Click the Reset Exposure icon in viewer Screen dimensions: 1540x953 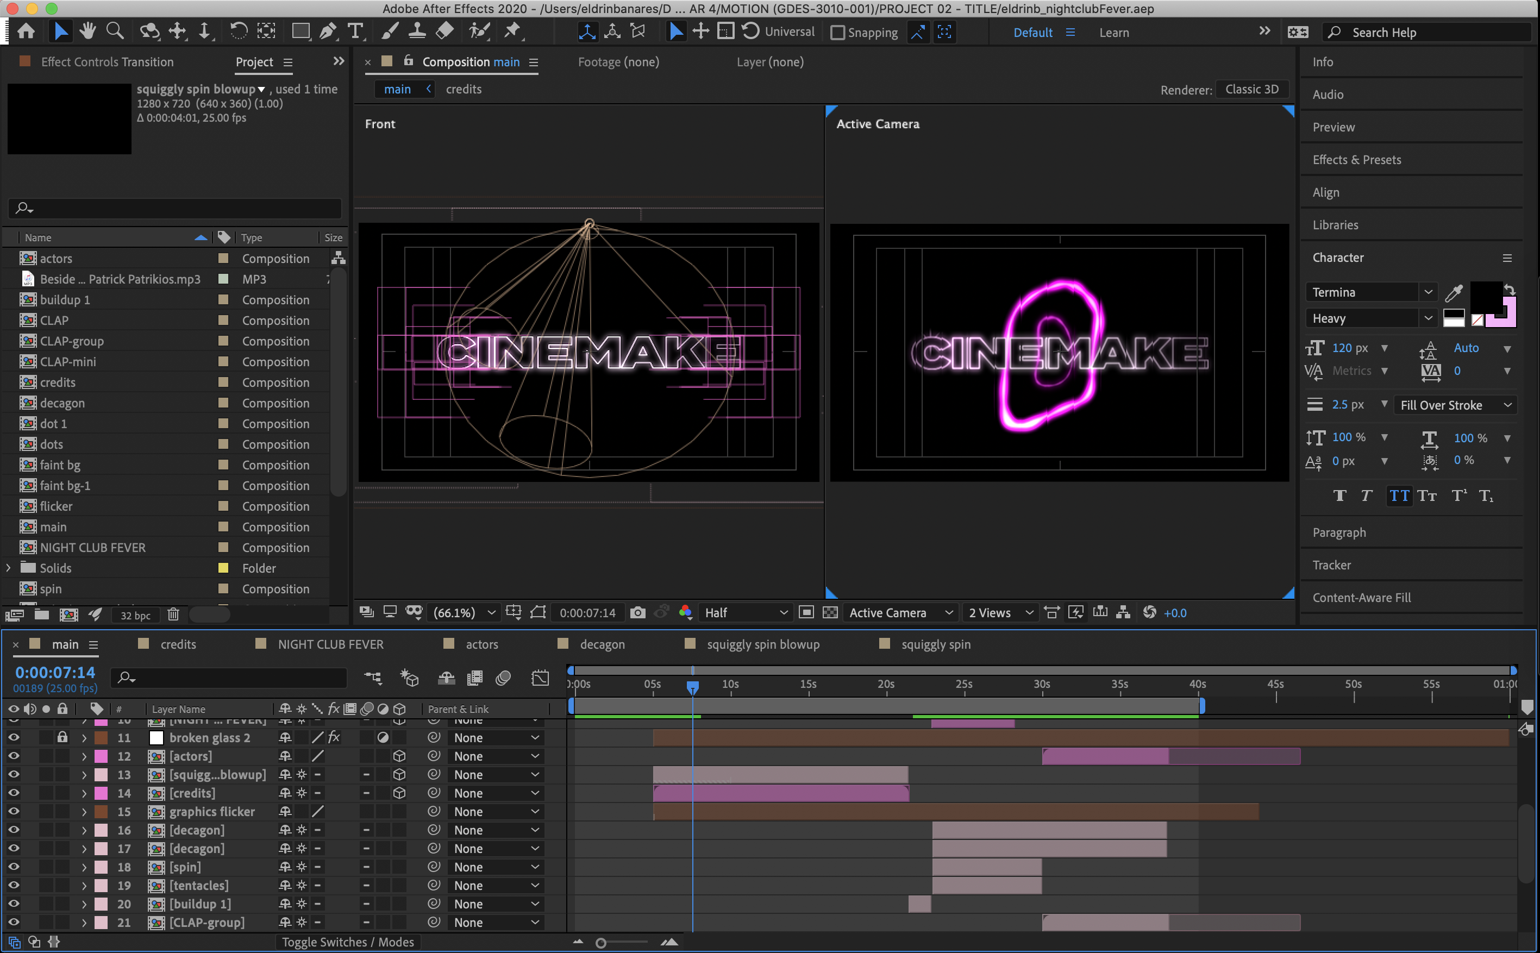tap(1149, 613)
